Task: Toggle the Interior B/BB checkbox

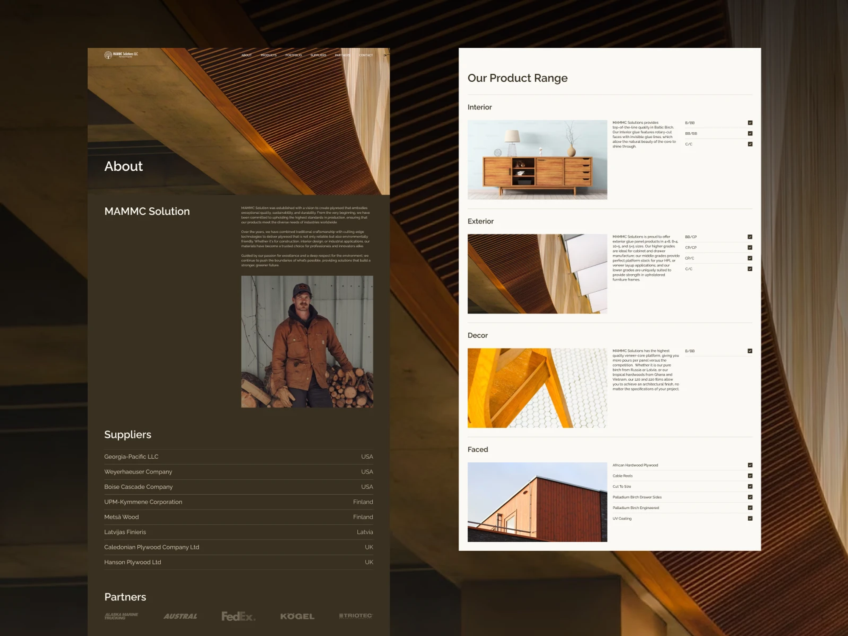Action: (750, 123)
